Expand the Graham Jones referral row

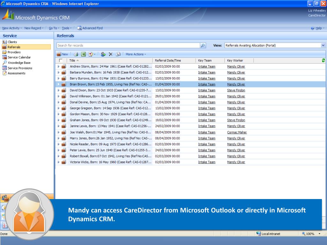click(58, 120)
